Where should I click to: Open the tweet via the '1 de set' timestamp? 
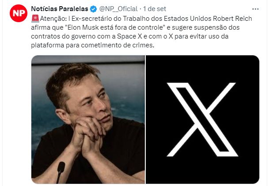(x=155, y=9)
